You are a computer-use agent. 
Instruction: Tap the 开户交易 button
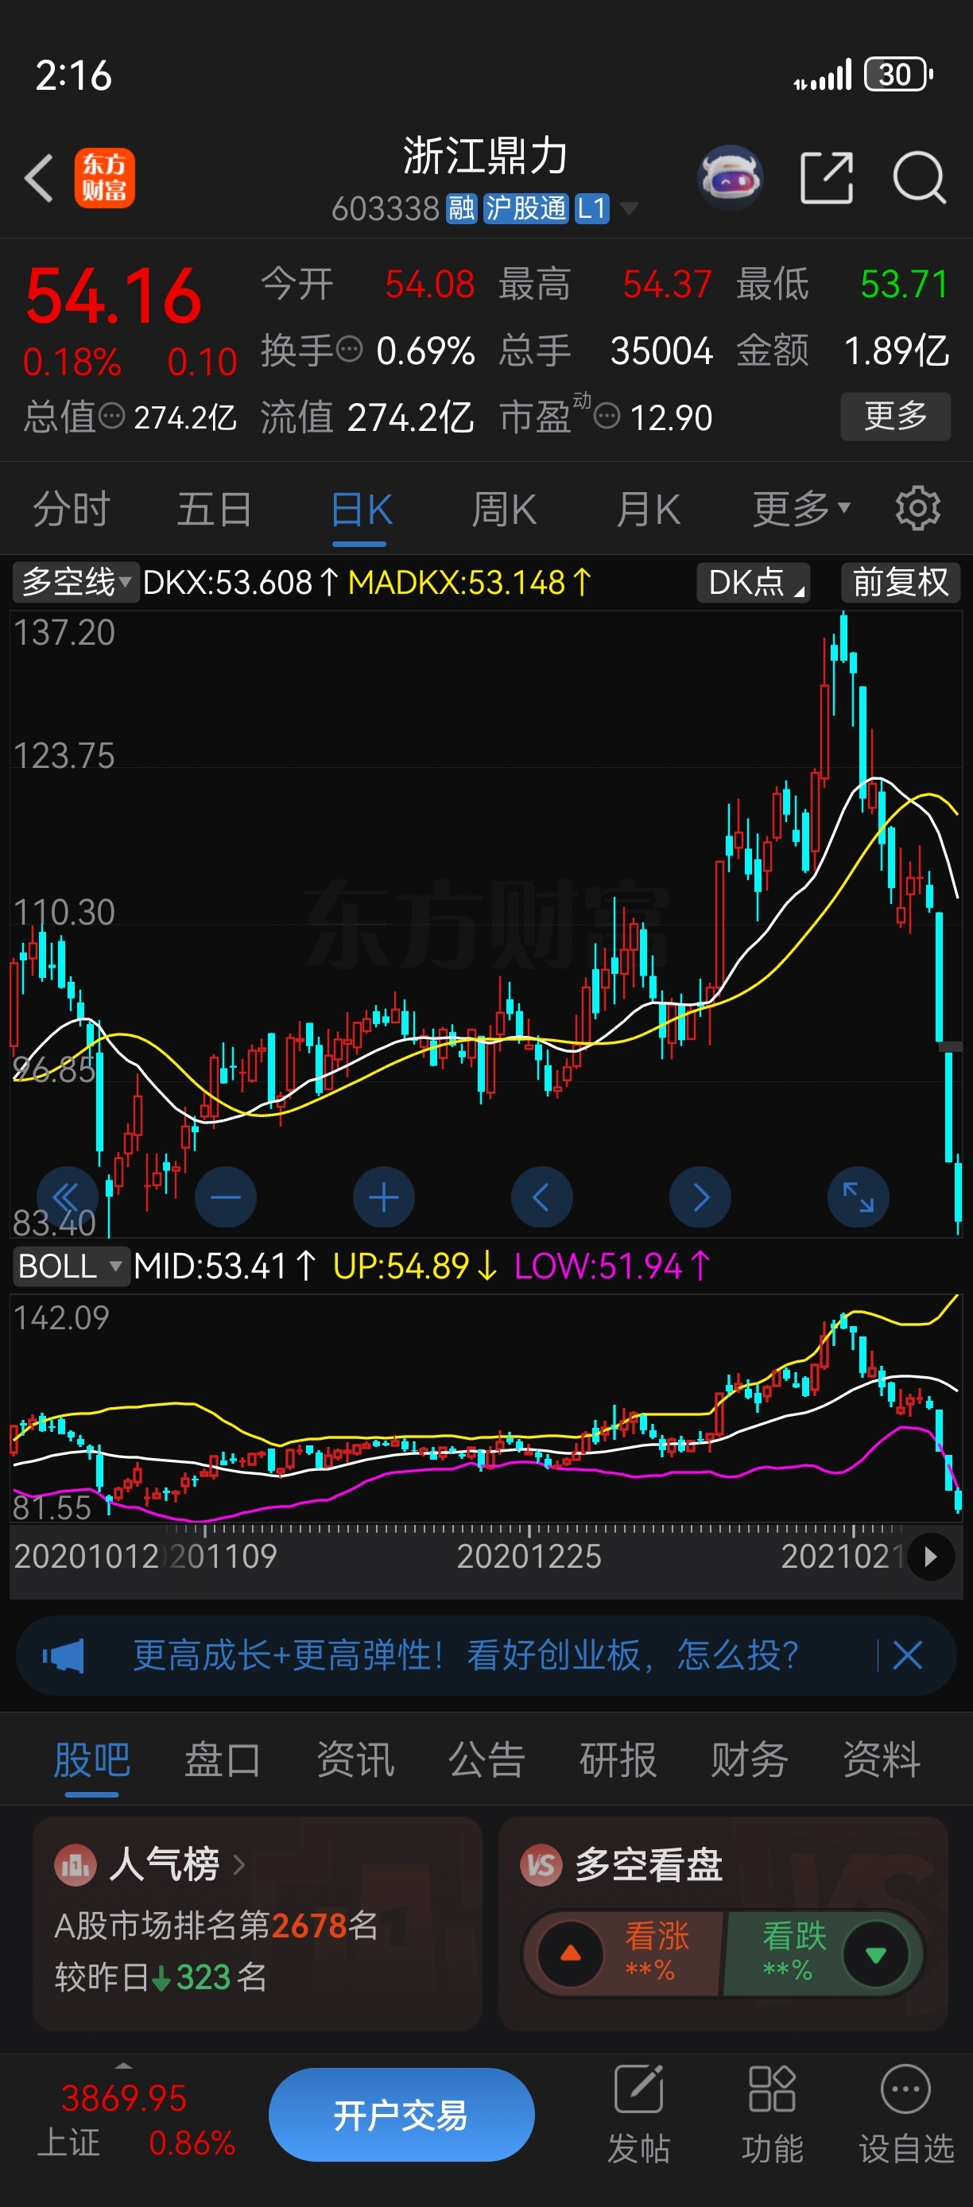click(401, 2115)
